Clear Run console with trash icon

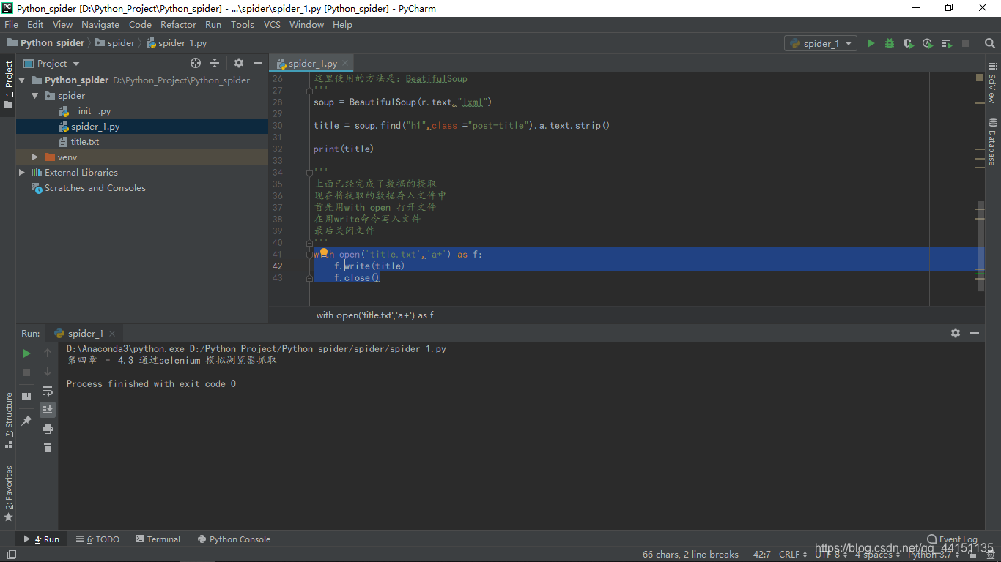pyautogui.click(x=48, y=447)
